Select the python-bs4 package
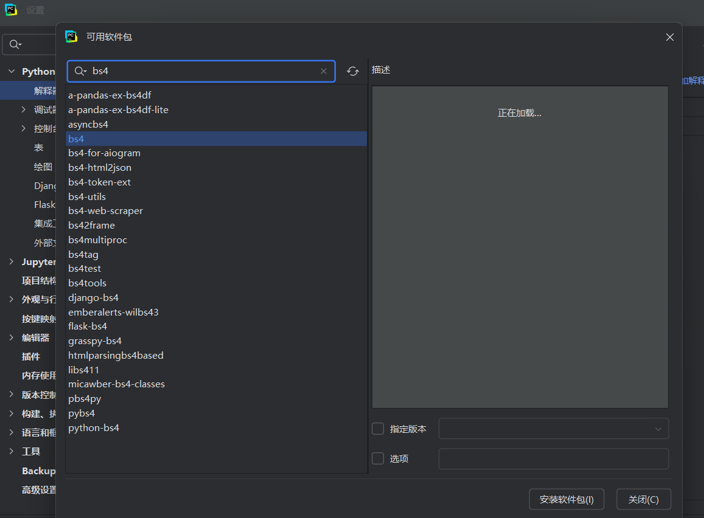 (94, 428)
